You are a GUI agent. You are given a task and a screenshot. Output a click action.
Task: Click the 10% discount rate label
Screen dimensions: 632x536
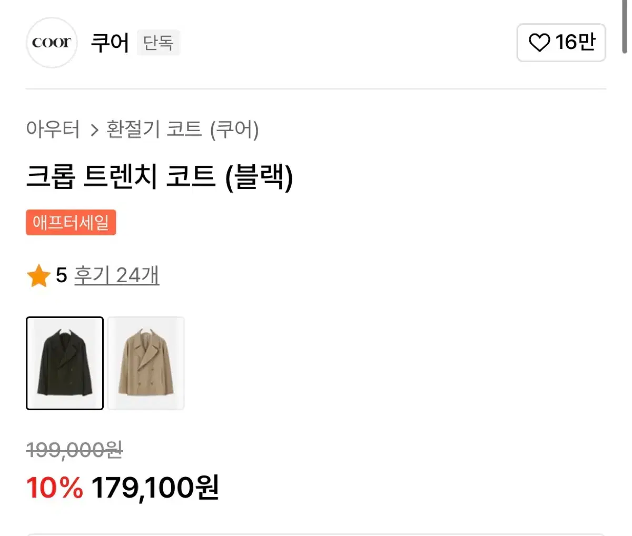coord(55,488)
